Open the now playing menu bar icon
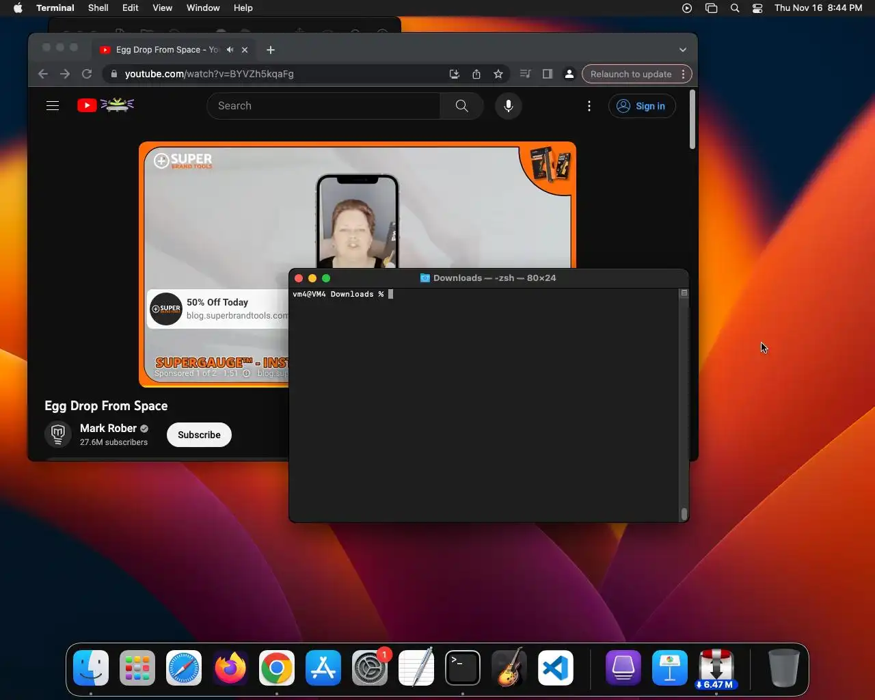The width and height of the screenshot is (875, 700). coord(687,8)
